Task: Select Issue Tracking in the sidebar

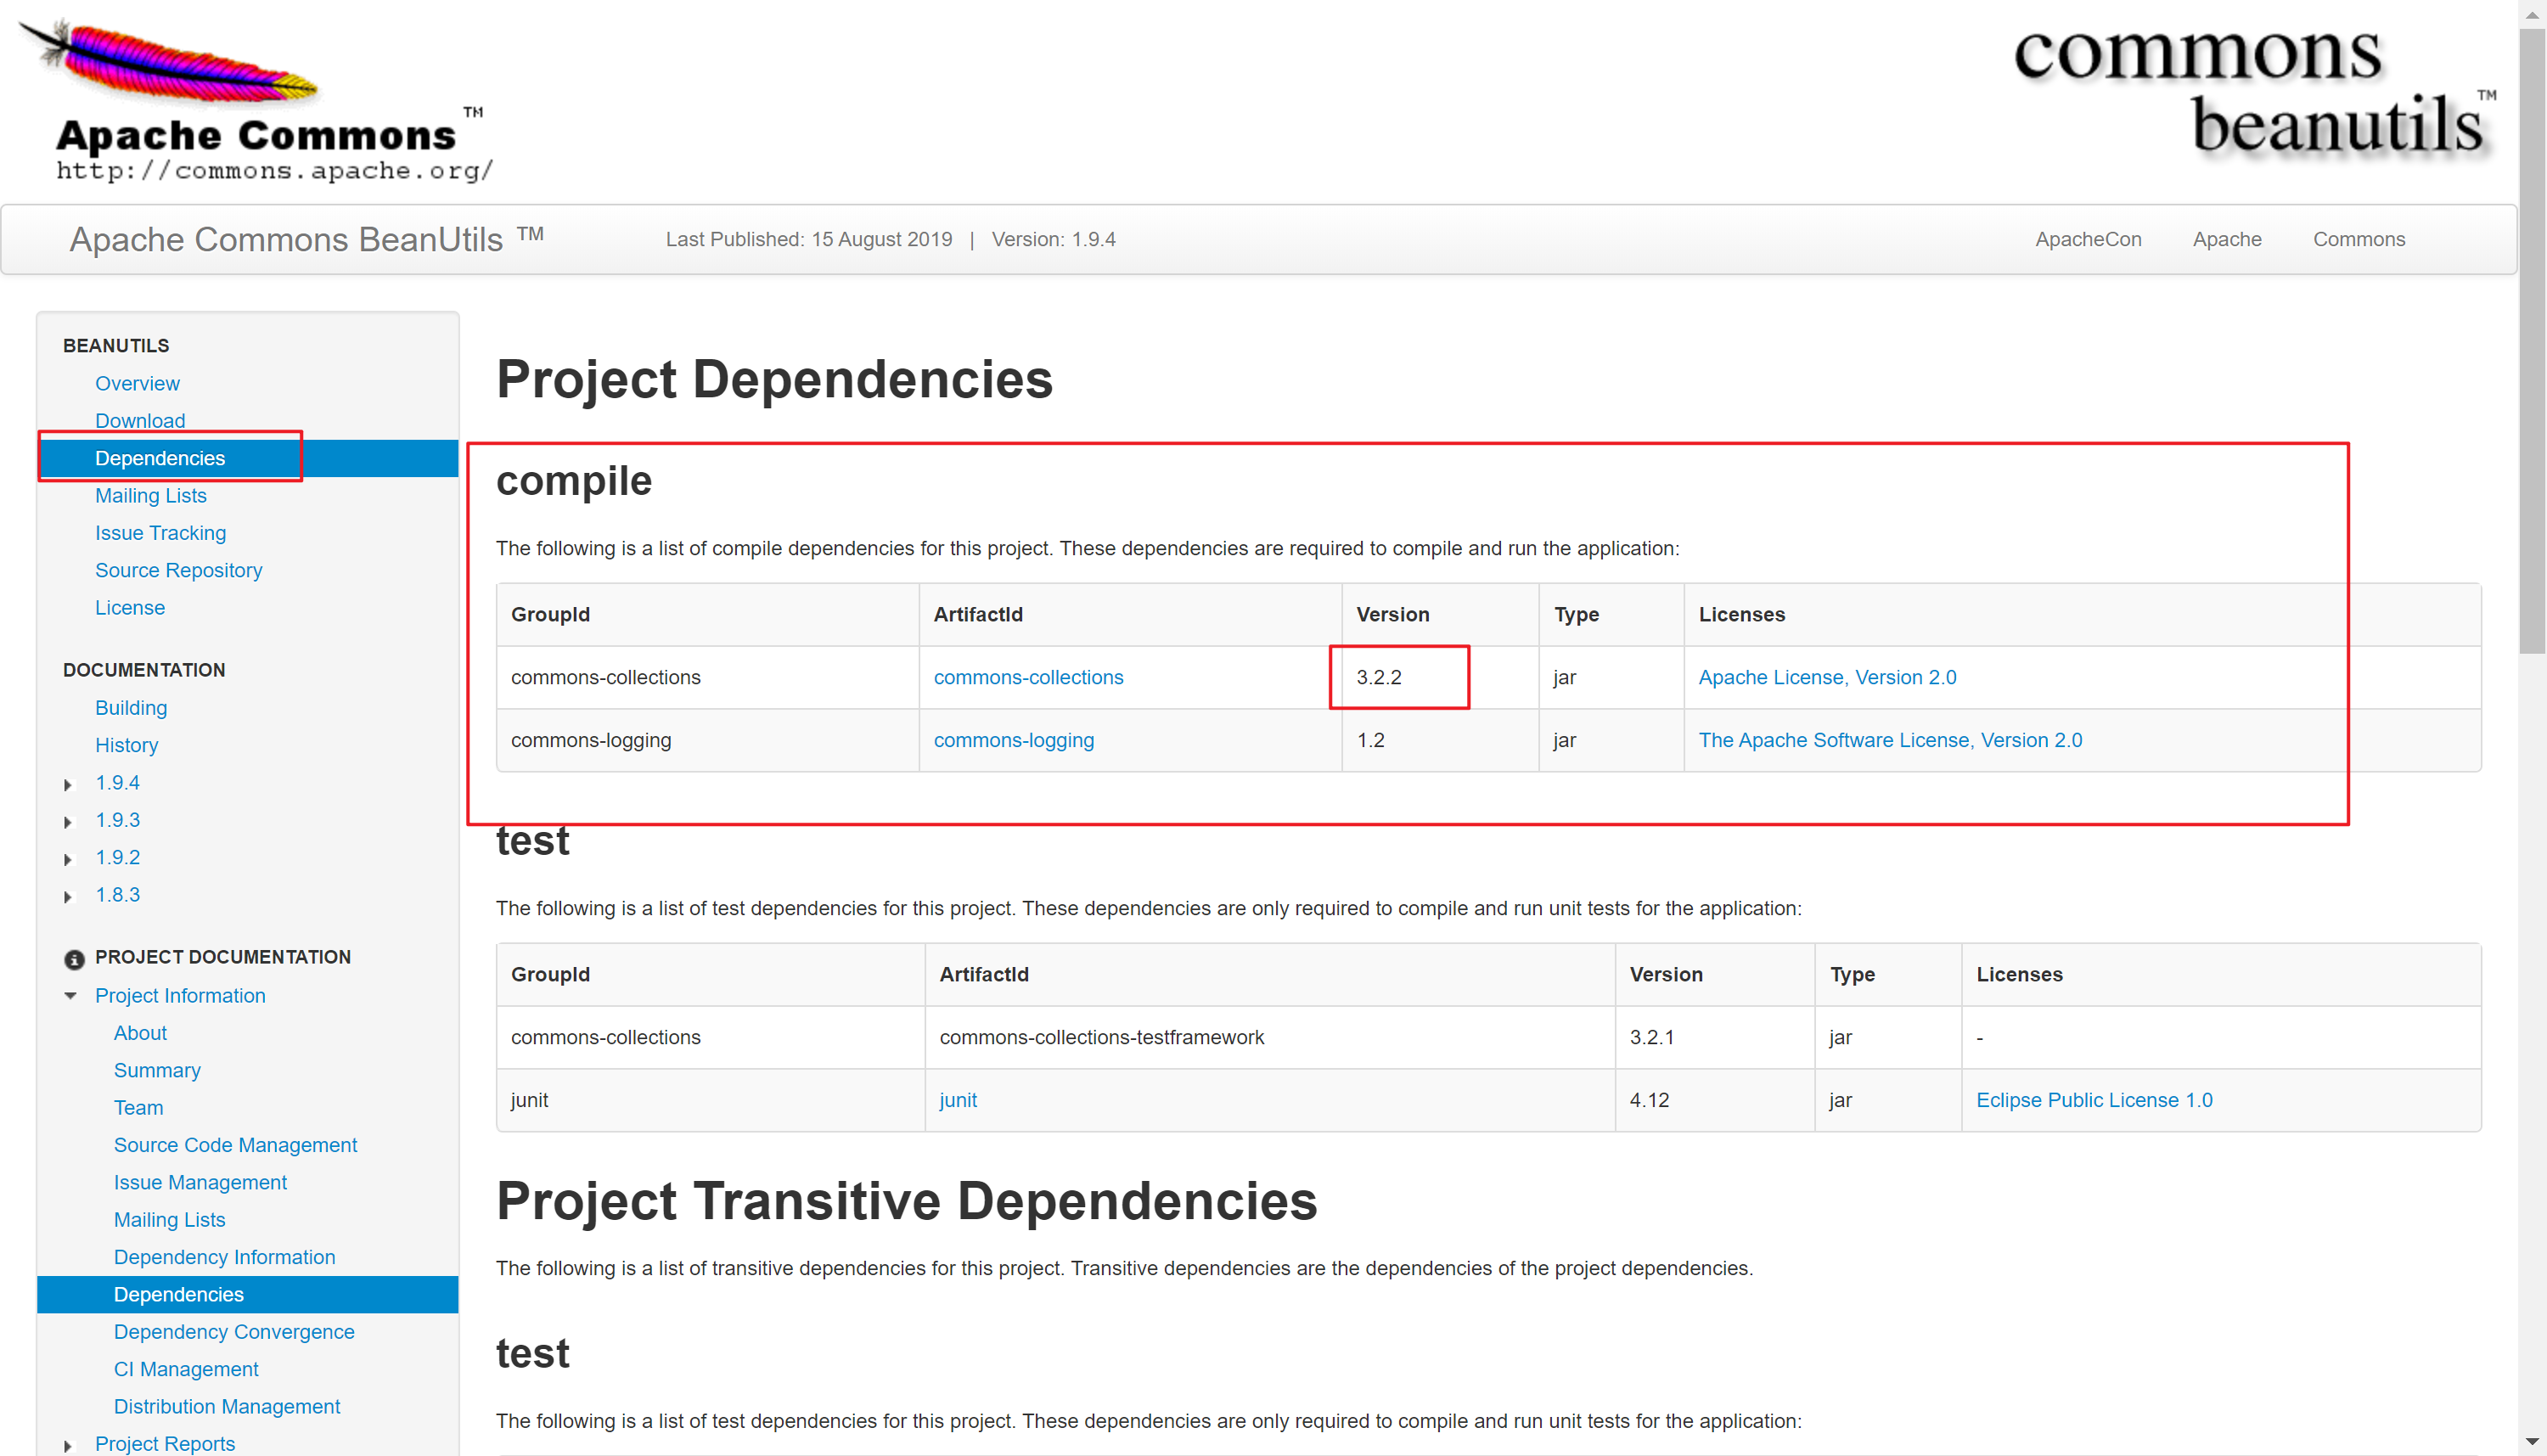Action: click(160, 533)
